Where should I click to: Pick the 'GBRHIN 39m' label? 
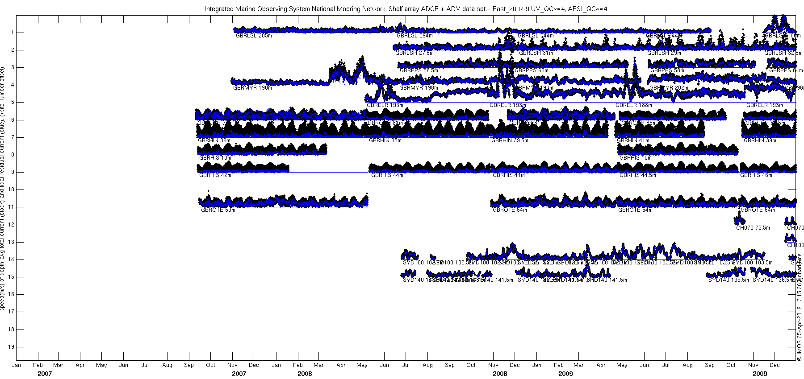coord(760,140)
